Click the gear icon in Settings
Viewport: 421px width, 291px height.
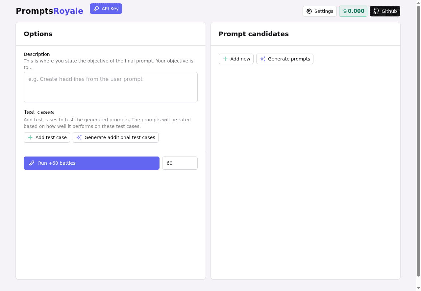pos(309,11)
